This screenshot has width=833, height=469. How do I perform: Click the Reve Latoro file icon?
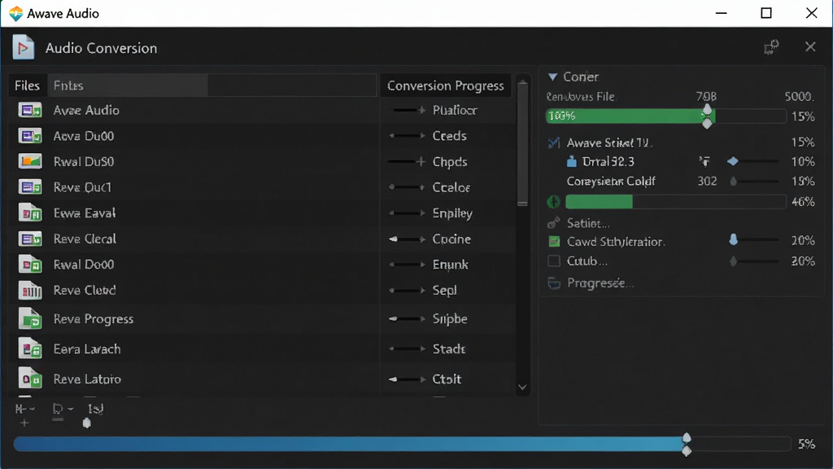tap(30, 379)
